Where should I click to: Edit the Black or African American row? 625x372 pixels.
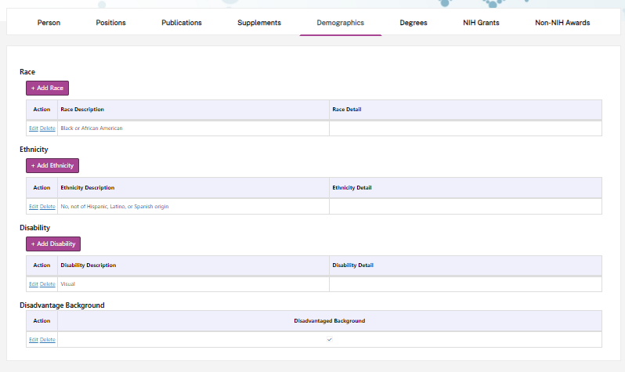(34, 128)
